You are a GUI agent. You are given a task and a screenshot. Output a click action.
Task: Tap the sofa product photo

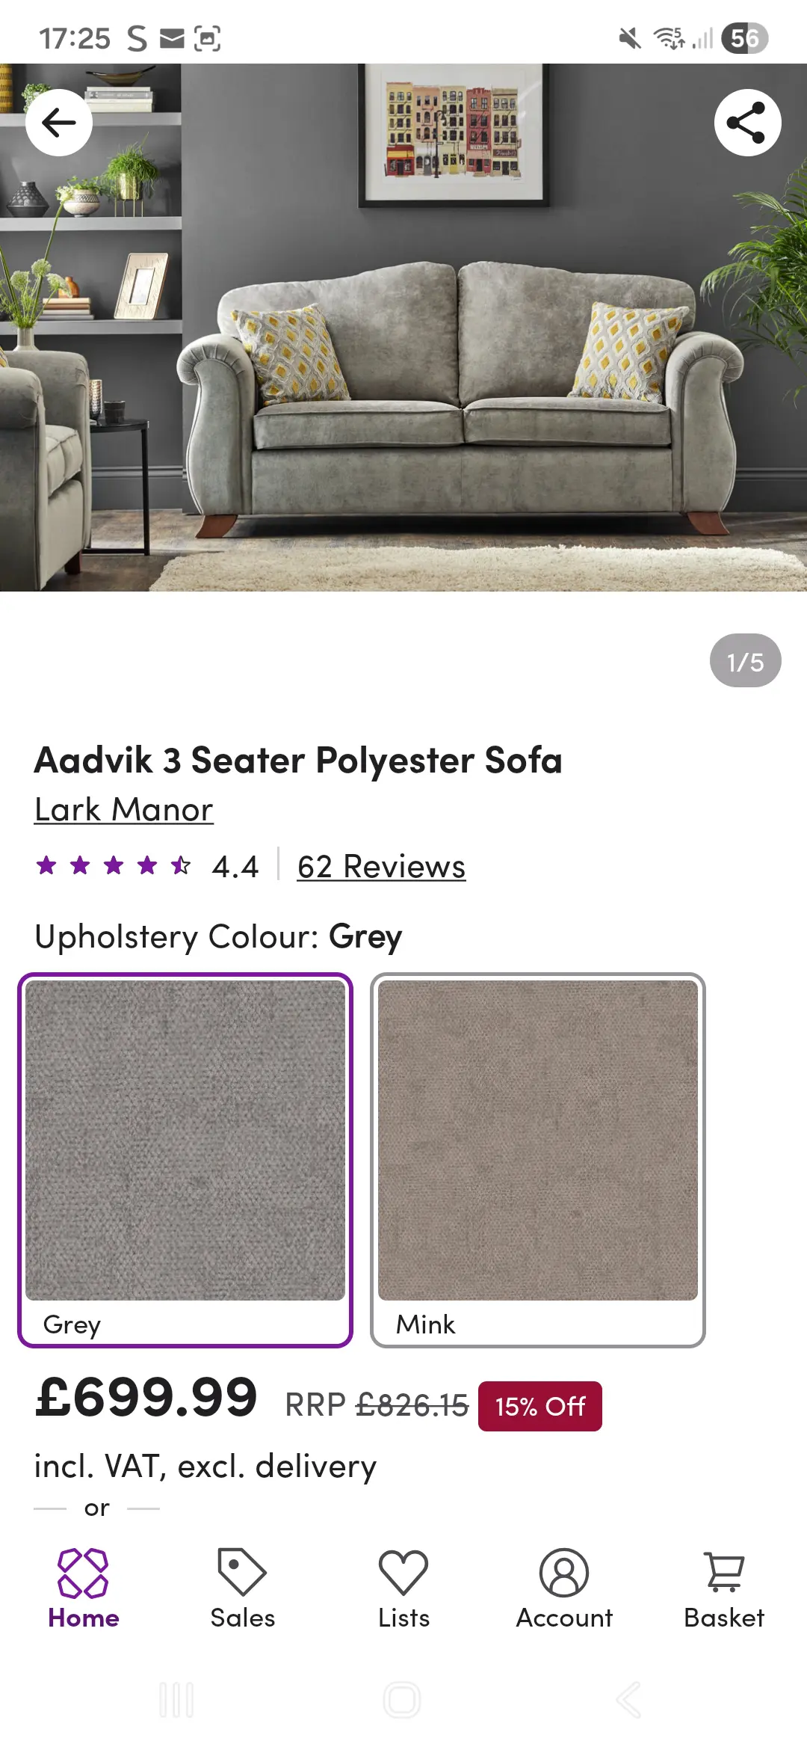[403, 328]
